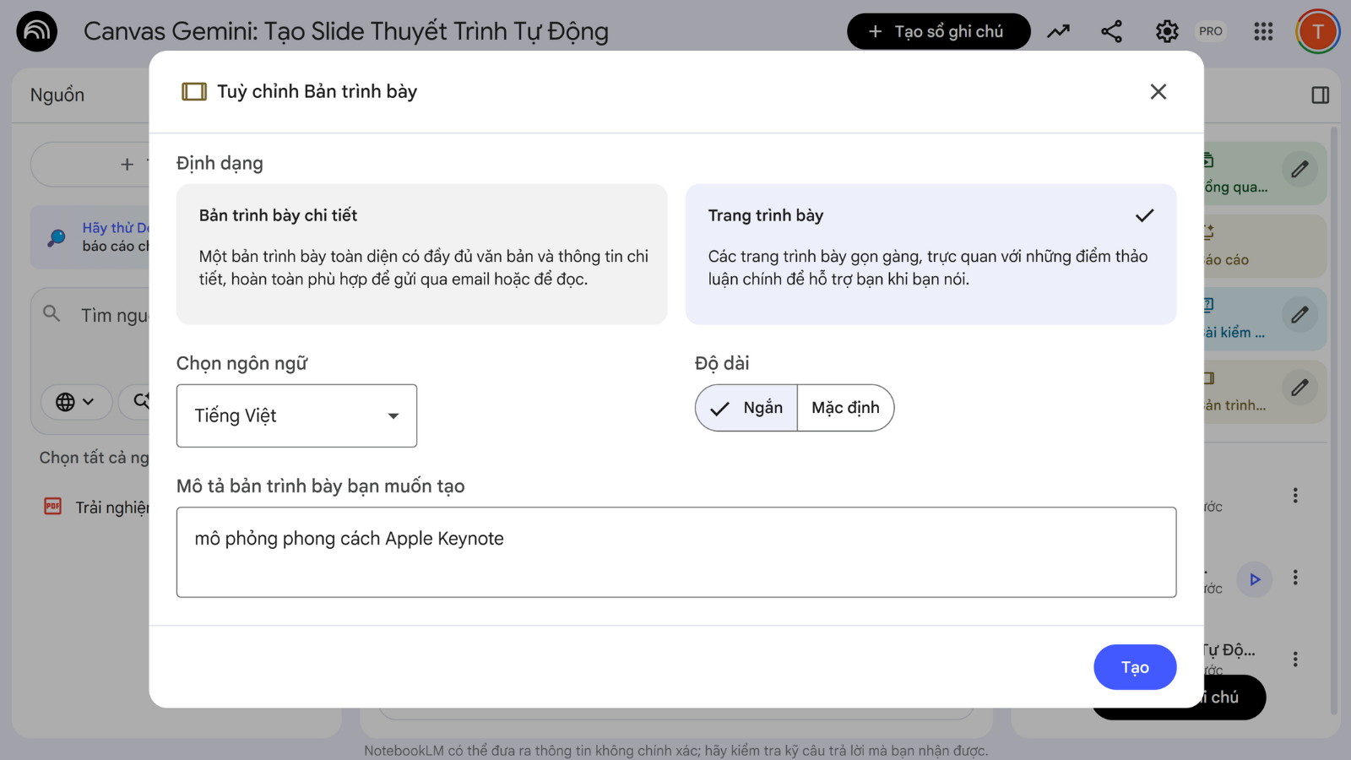Play the audio overview
Image resolution: width=1351 pixels, height=760 pixels.
1255,579
